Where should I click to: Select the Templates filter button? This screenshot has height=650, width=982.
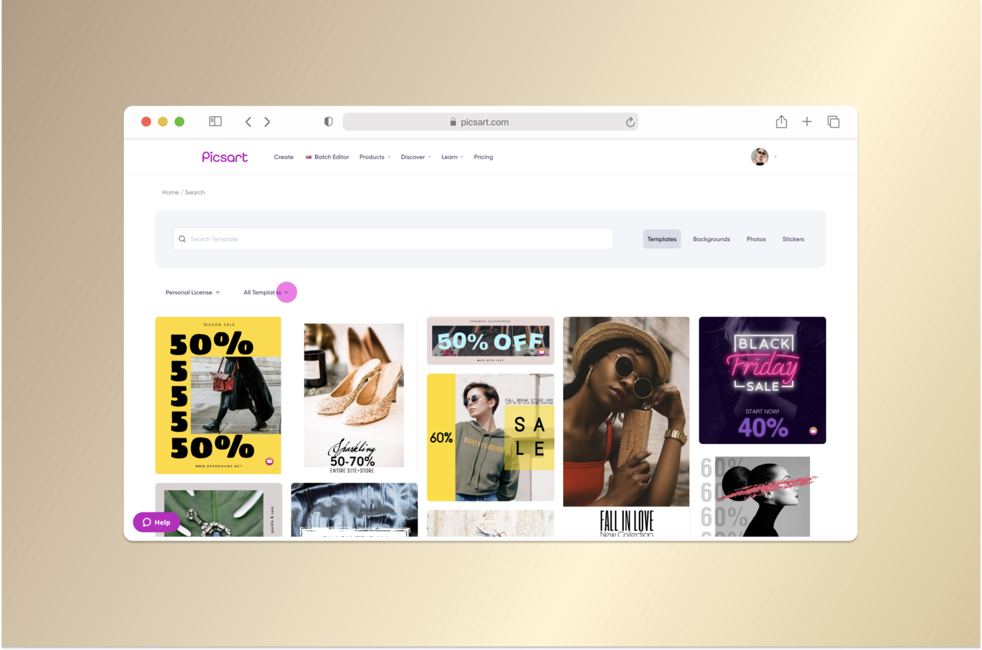(x=662, y=239)
